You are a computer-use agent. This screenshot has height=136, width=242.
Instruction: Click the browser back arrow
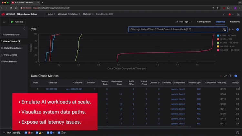[2, 8]
